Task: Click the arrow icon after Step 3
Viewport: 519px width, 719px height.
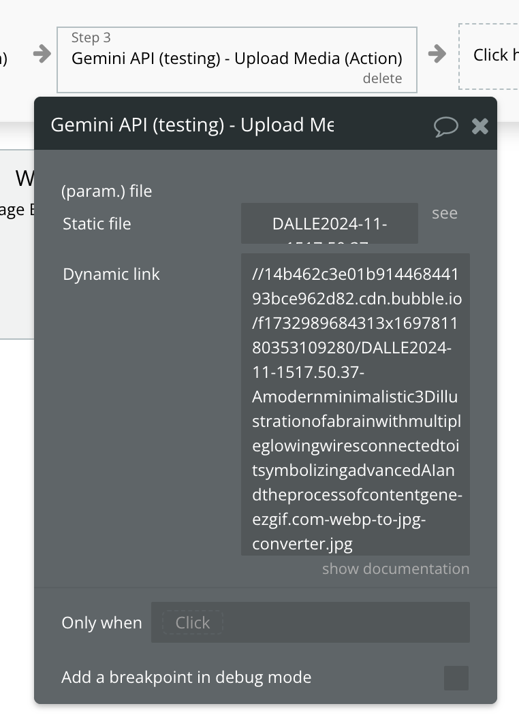Action: coord(437,54)
